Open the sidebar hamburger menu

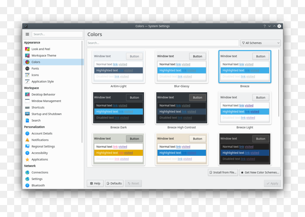pos(27,34)
